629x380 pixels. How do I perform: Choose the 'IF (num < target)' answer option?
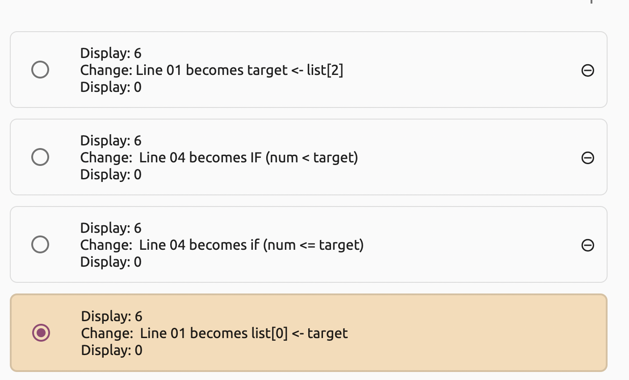(x=40, y=157)
